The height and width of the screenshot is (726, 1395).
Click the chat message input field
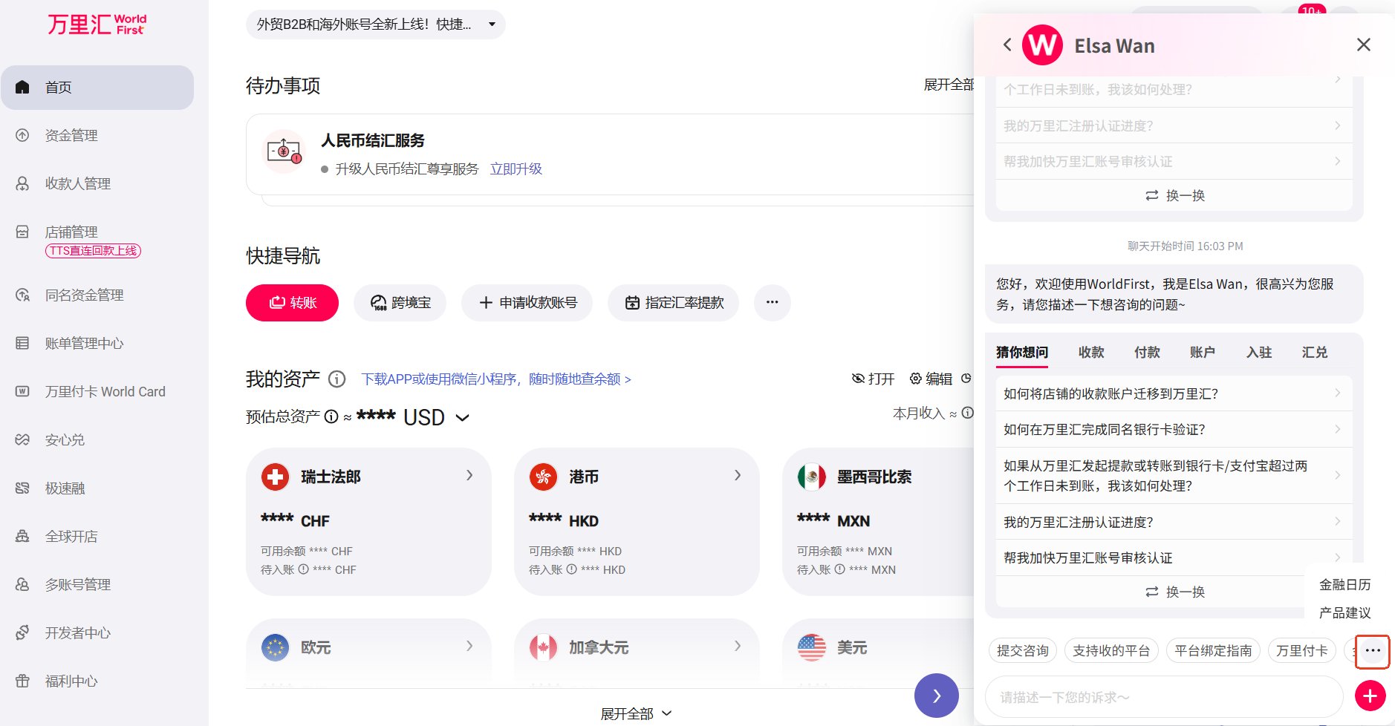pos(1162,697)
